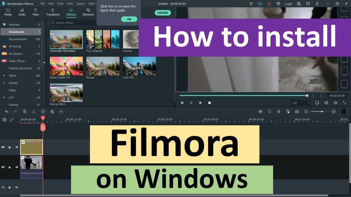Add a marker with the shield icon
This screenshot has height=197, width=351.
[270, 112]
